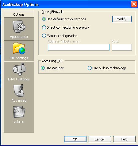Select the FTP Settings folder-globe icon

pos(19,48)
